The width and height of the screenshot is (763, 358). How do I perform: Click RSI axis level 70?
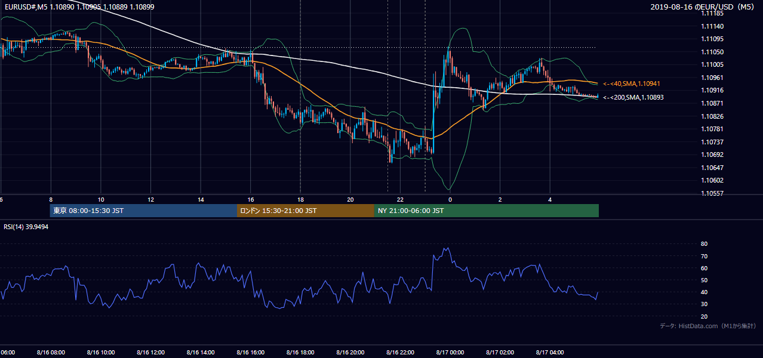[x=704, y=256]
